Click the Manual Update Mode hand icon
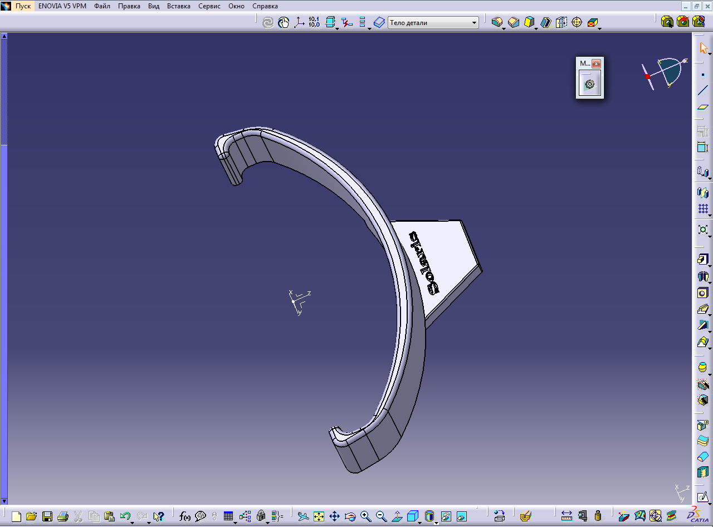Image resolution: width=713 pixels, height=527 pixels. point(284,22)
